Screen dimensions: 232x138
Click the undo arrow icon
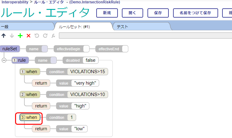37,36
